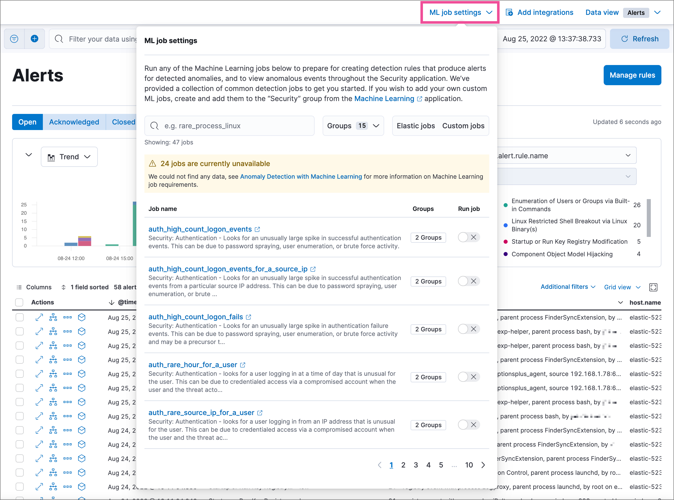This screenshot has width=674, height=500.
Task: Open the Groups 15 dropdown
Action: click(353, 126)
